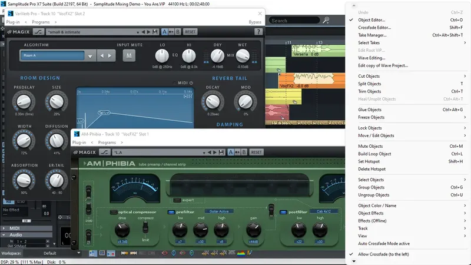Toggle the expert mode switch
Screen dimensions: 471x265
pos(177,200)
